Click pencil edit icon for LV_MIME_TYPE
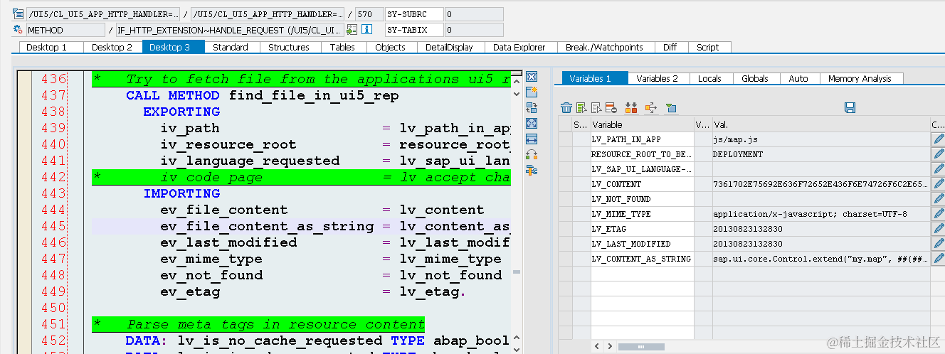The height and width of the screenshot is (354, 945). pyautogui.click(x=939, y=214)
